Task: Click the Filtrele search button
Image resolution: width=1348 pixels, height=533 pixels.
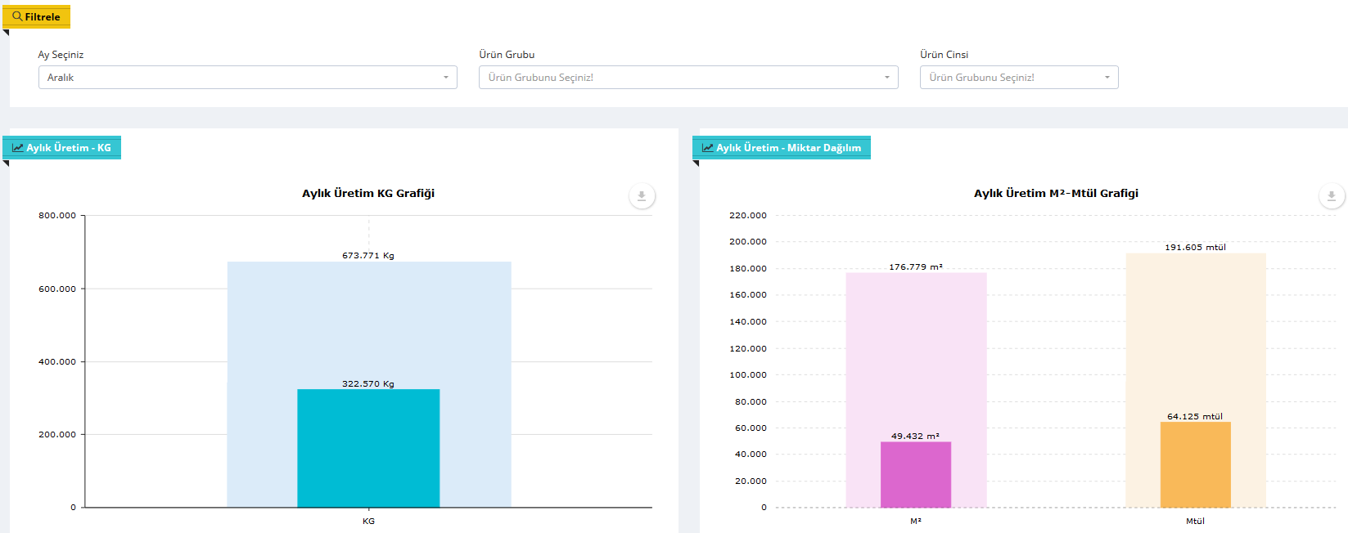Action: [x=37, y=17]
